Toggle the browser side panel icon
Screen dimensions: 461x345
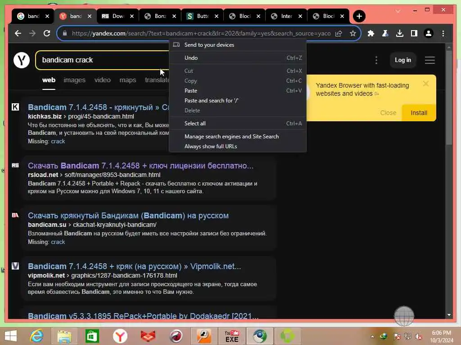coord(414,33)
